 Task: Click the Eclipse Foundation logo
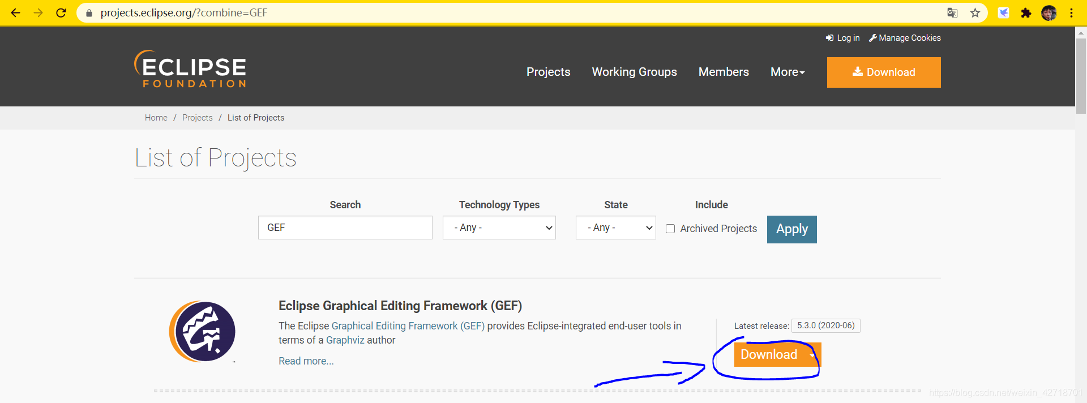[x=190, y=69]
